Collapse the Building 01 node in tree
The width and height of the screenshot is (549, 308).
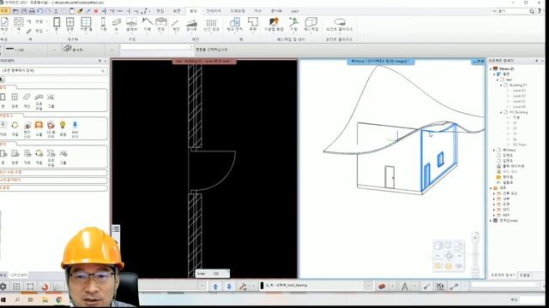point(501,85)
